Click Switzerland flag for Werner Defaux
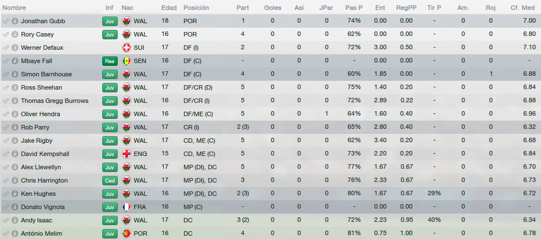Screen dimensions: 541x239 [127, 48]
